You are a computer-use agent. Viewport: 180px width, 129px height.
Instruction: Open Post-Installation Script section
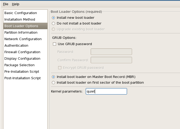(23, 78)
